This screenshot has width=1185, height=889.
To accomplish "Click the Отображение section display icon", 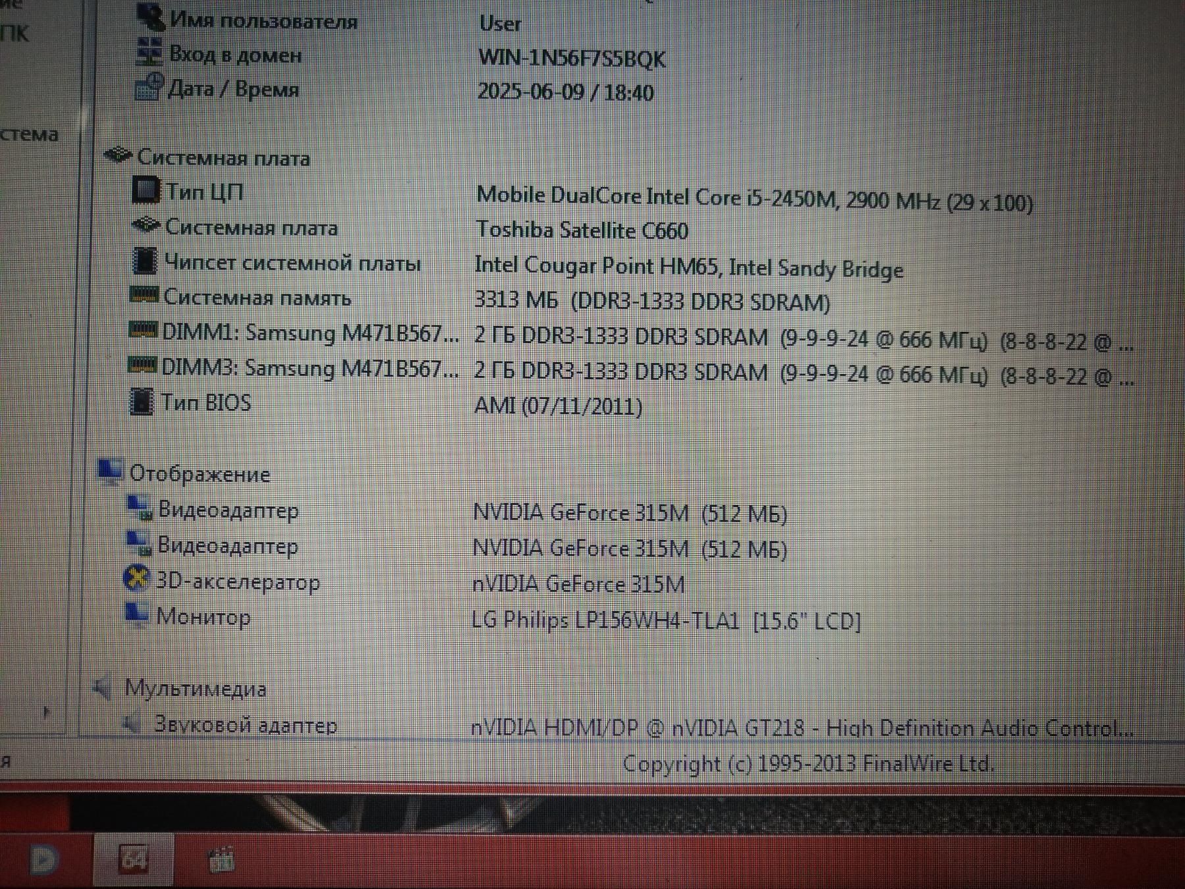I will click(x=110, y=471).
